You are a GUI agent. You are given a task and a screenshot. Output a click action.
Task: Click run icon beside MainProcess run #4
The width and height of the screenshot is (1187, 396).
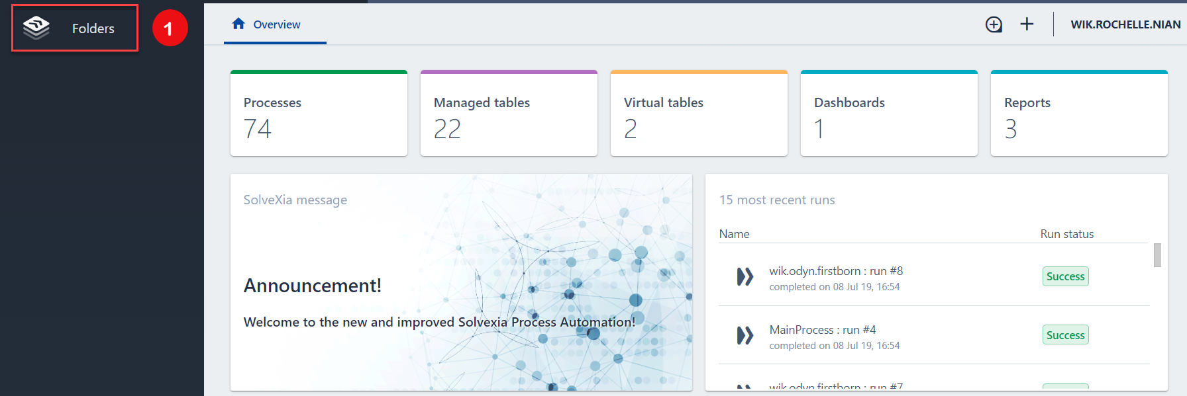tap(745, 336)
